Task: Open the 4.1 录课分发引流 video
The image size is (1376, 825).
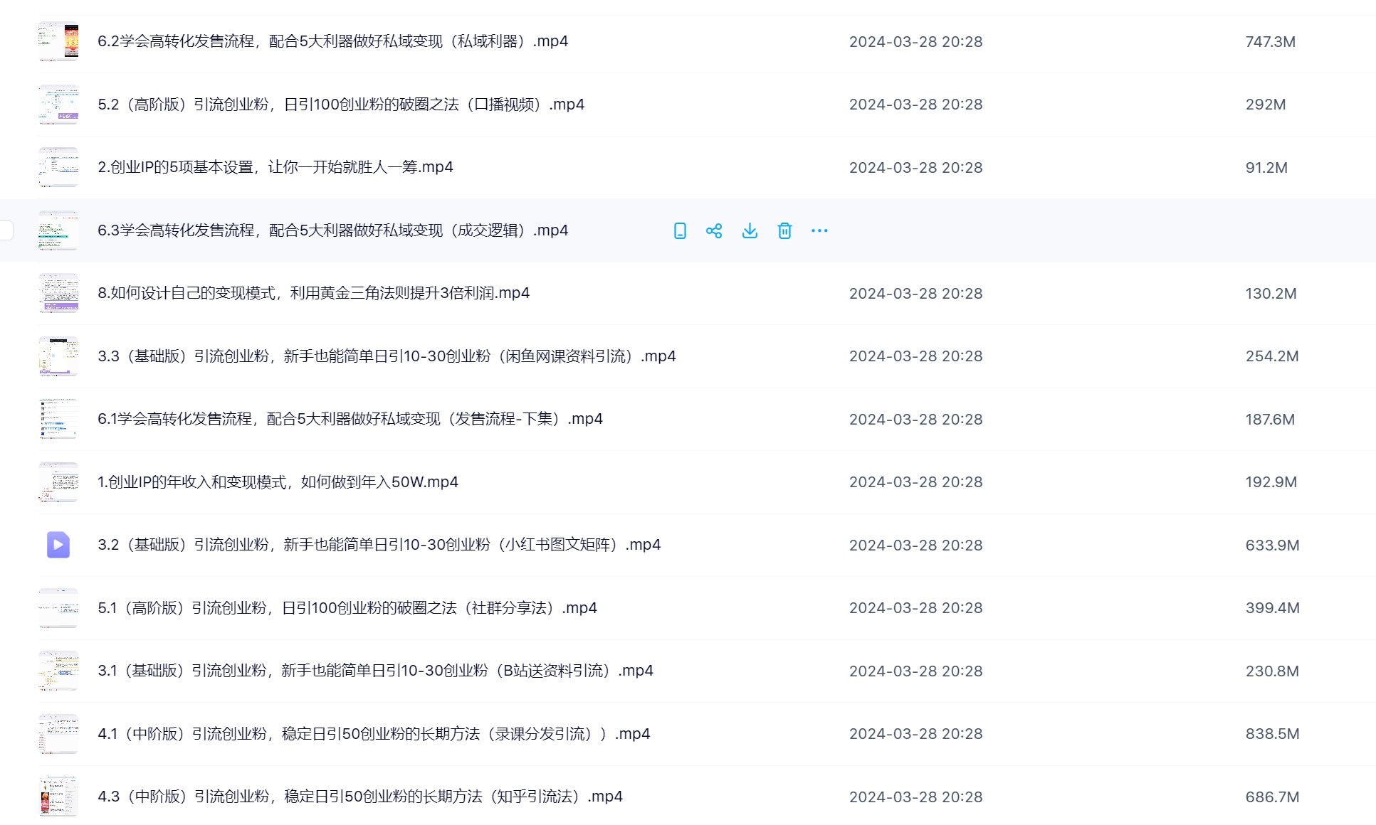Action: (373, 734)
